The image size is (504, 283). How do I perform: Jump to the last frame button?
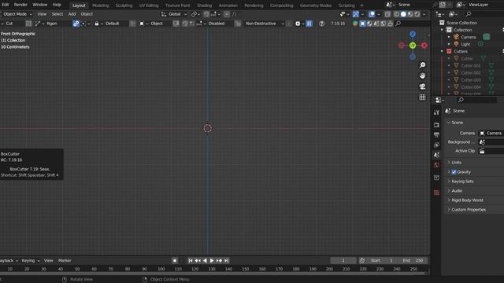[226, 260]
